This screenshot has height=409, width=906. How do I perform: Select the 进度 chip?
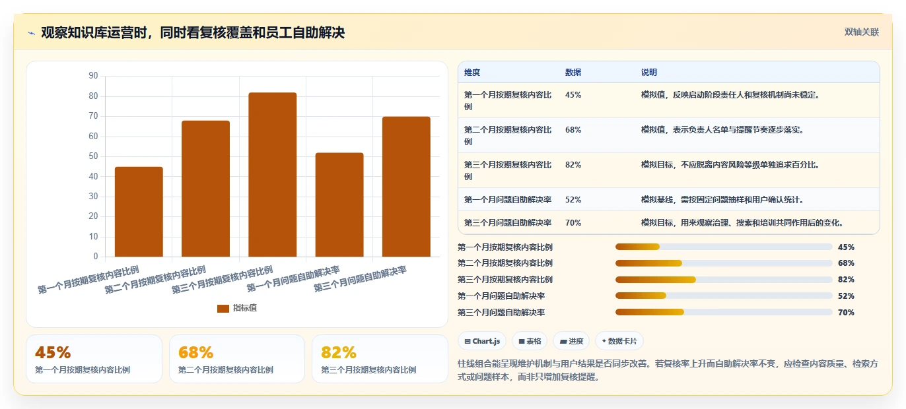[571, 341]
